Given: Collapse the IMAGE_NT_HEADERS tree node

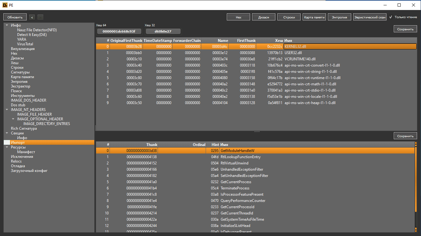Looking at the screenshot, I should (x=7, y=110).
